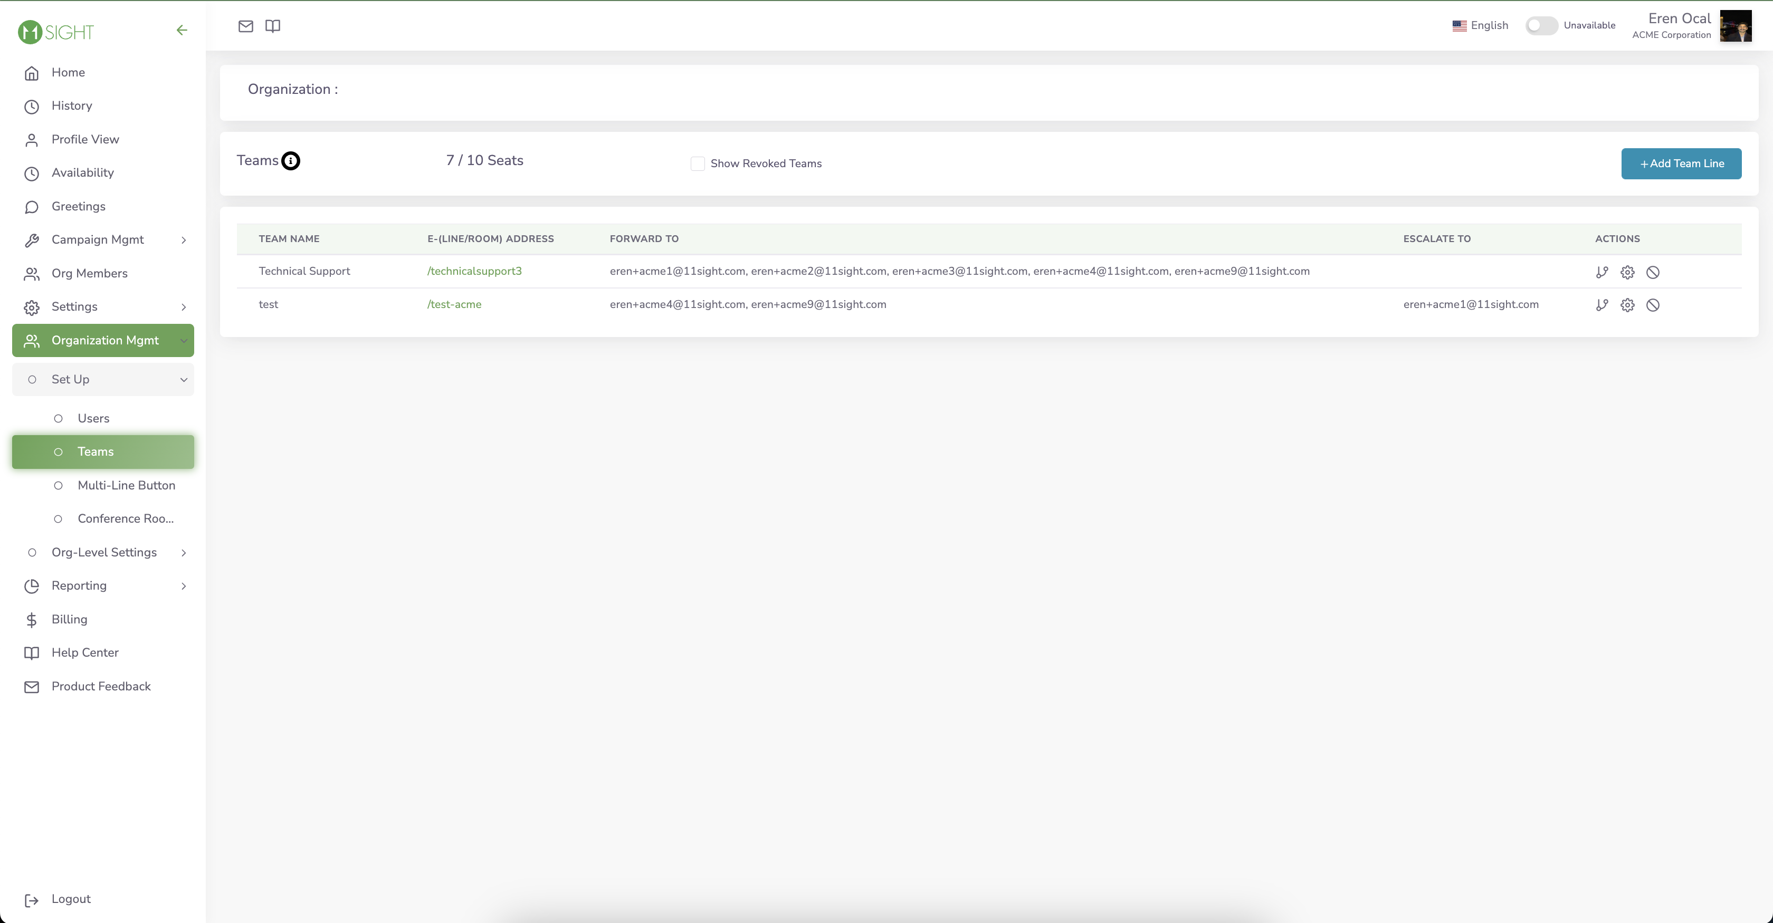Open Product Feedback label
Screen dimensions: 1773x923
tap(101, 686)
